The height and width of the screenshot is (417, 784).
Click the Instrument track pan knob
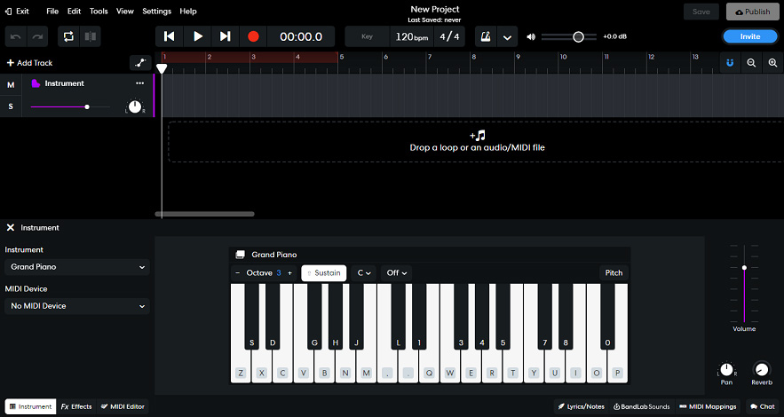134,106
